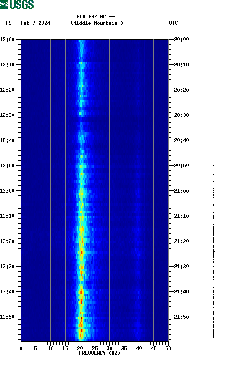Click the '10' frequency axis label
The image size is (232, 375).
(50, 349)
